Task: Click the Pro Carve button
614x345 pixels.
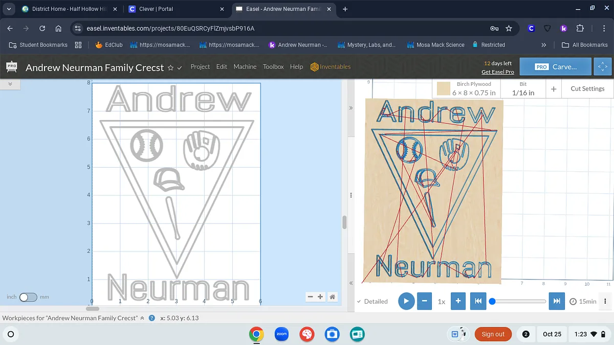Action: point(556,66)
